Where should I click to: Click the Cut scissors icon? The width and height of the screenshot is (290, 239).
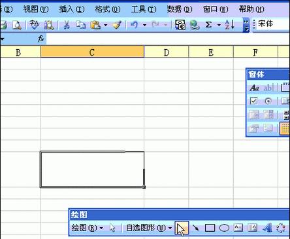(67, 25)
